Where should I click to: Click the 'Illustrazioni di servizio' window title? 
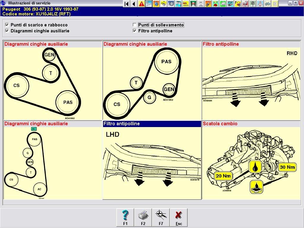click(x=29, y=3)
